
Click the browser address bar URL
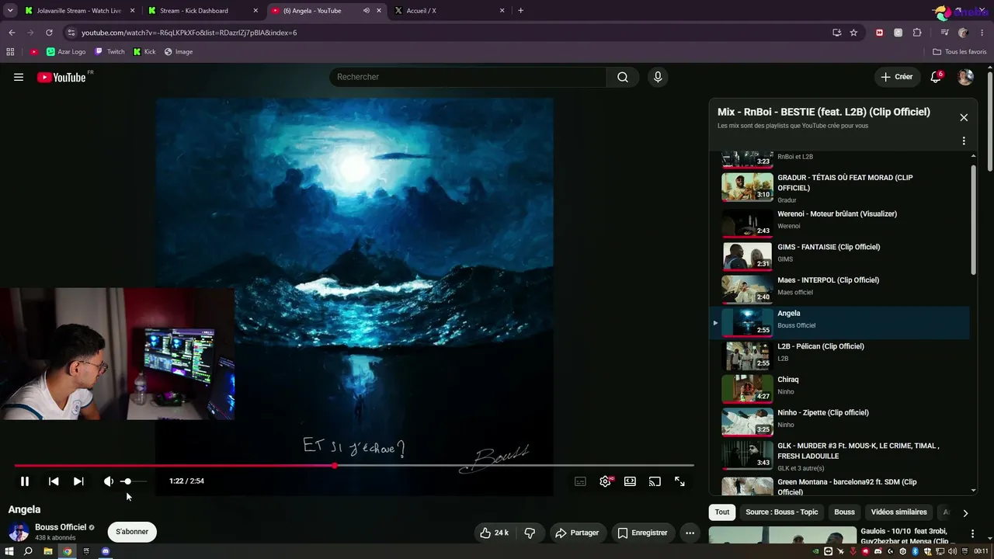(x=189, y=33)
